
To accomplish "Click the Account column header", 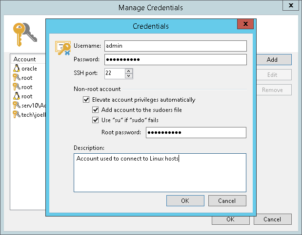I will pyautogui.click(x=25, y=59).
